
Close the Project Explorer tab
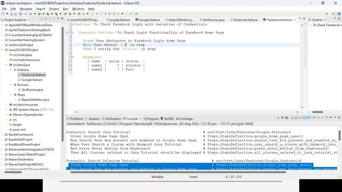pos(28,20)
